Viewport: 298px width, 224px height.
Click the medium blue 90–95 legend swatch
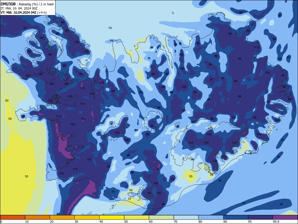236,217
